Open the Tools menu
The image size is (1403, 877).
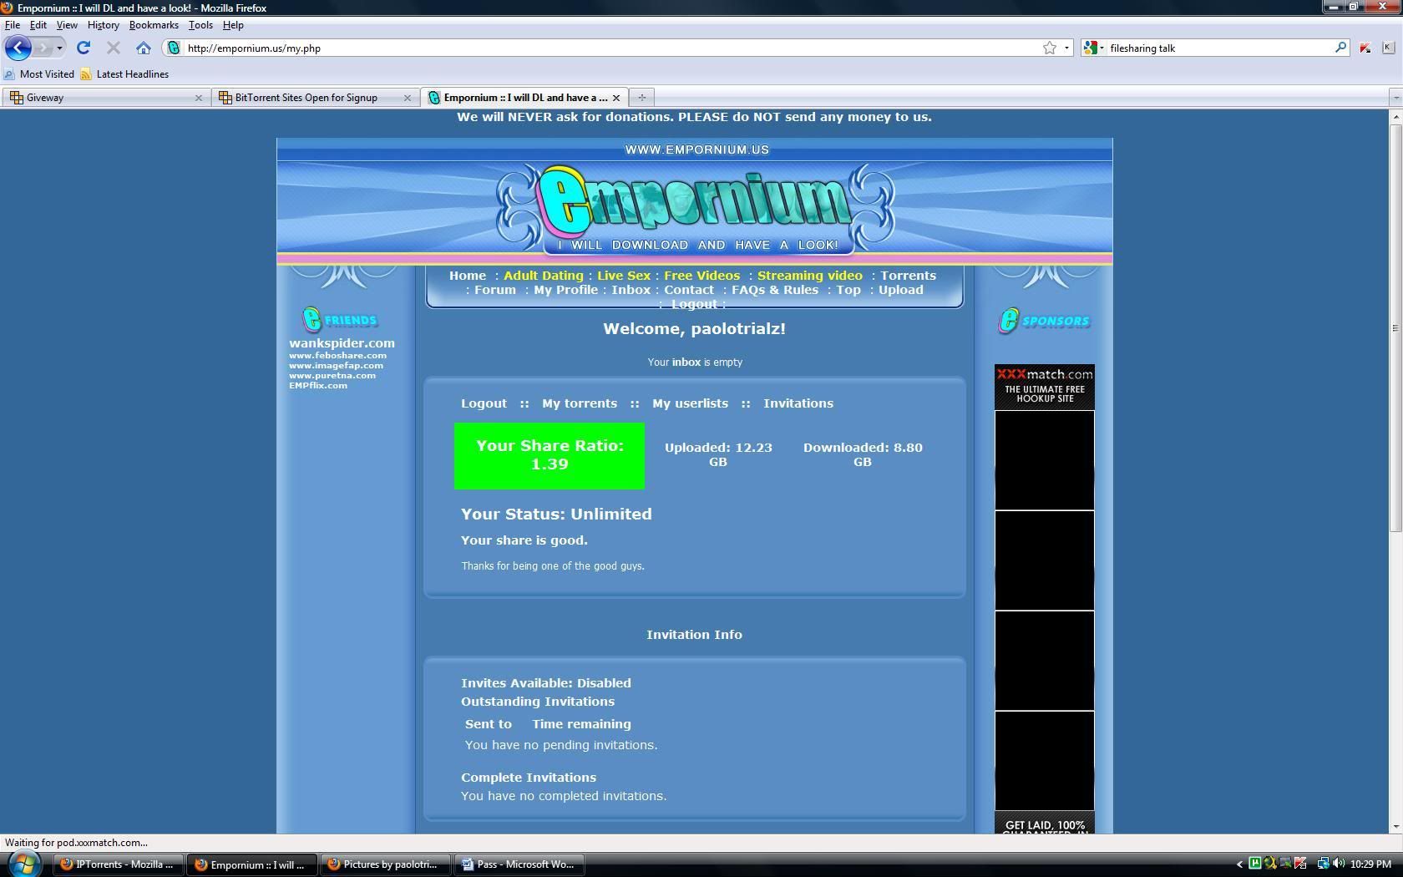(x=200, y=25)
